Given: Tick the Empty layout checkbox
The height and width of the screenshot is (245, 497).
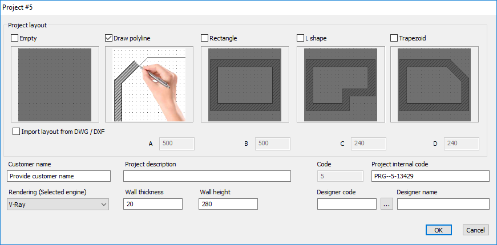Looking at the screenshot, I should [x=15, y=38].
